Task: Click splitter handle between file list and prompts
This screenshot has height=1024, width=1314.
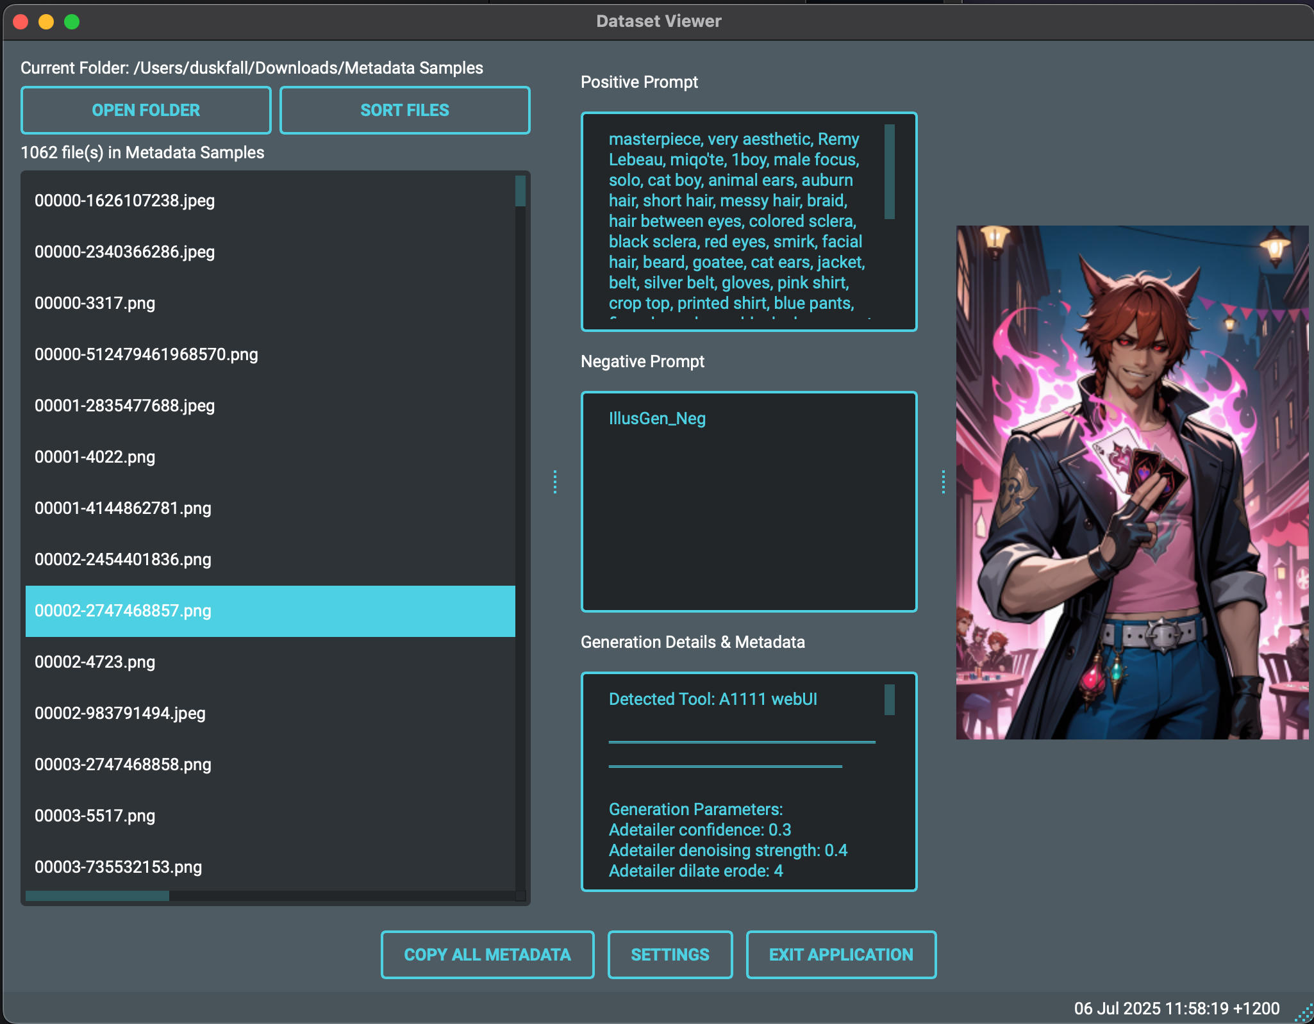Action: pos(555,482)
